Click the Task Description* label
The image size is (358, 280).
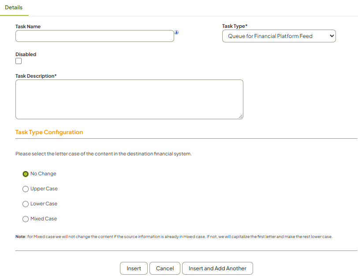(36, 76)
